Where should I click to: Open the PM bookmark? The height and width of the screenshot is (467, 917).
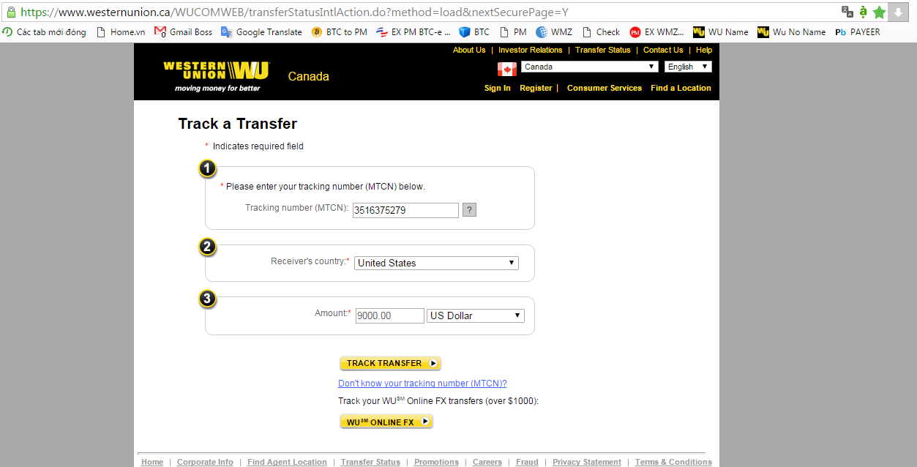coord(513,32)
